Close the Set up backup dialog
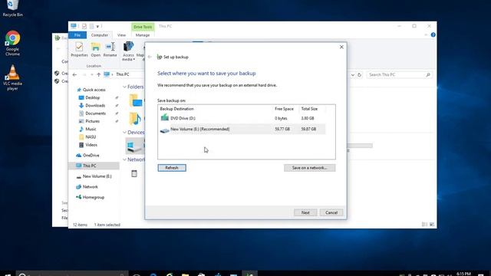This screenshot has width=491, height=276. pyautogui.click(x=341, y=47)
